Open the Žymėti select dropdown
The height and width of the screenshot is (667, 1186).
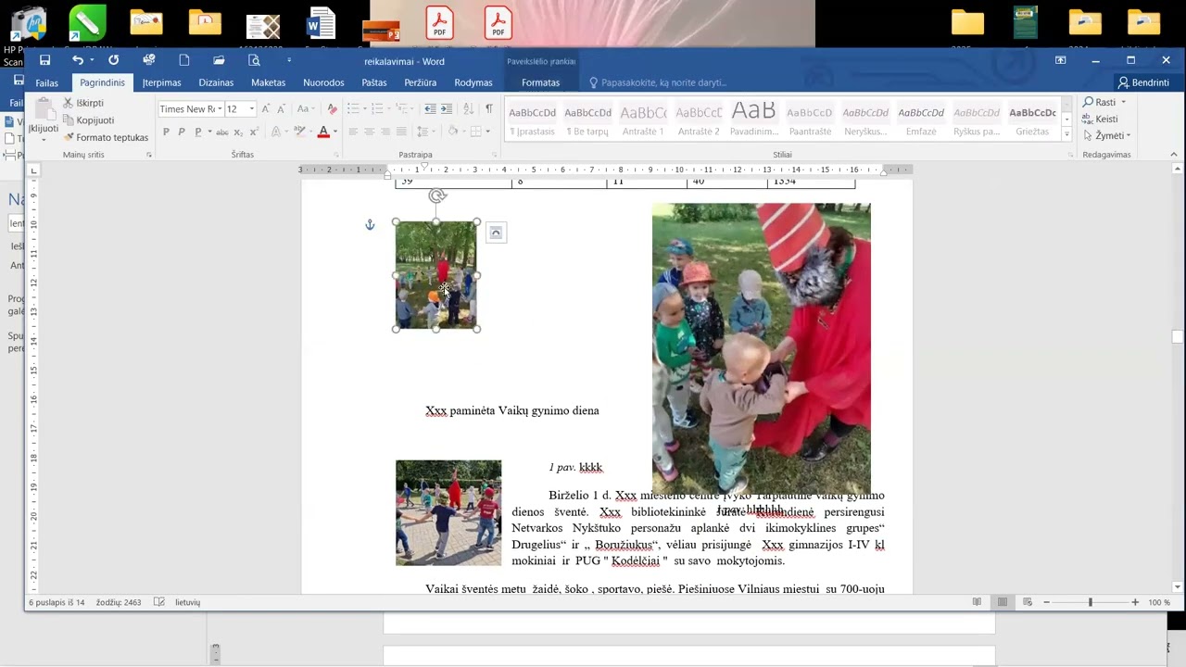pos(1107,135)
